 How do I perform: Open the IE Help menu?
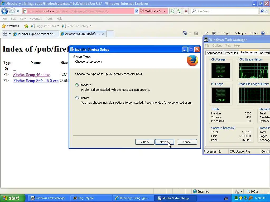click(x=59, y=19)
